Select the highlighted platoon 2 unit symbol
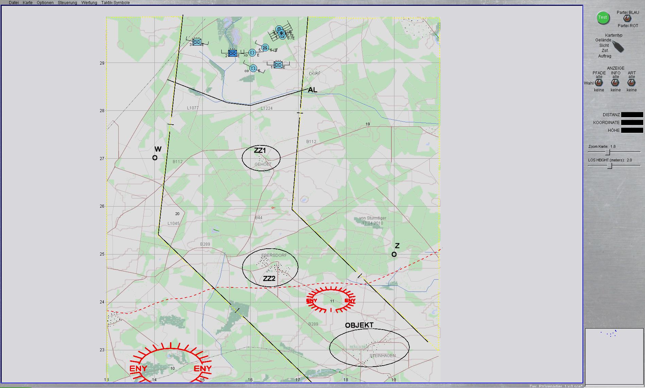Screen dimensions: 645x388 pos(233,53)
